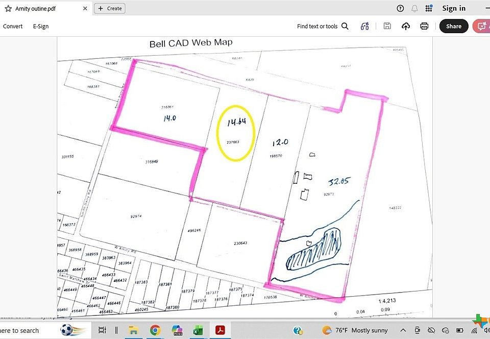Open the AI Assistant pink button

point(481,26)
